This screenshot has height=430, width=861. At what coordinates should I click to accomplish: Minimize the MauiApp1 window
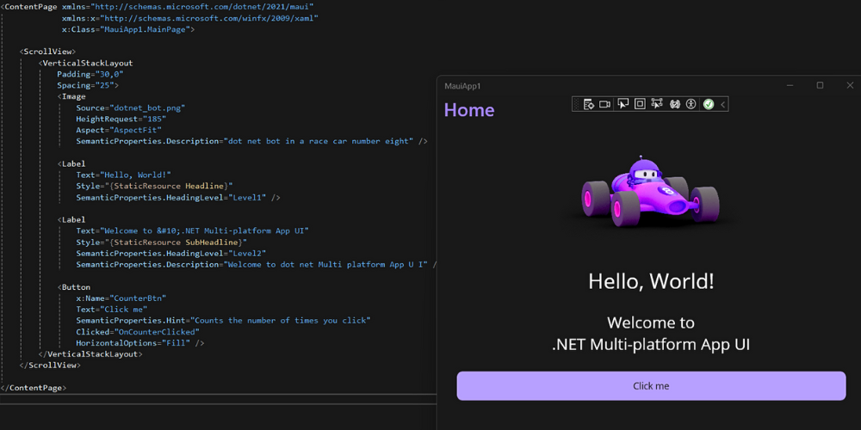click(x=790, y=85)
